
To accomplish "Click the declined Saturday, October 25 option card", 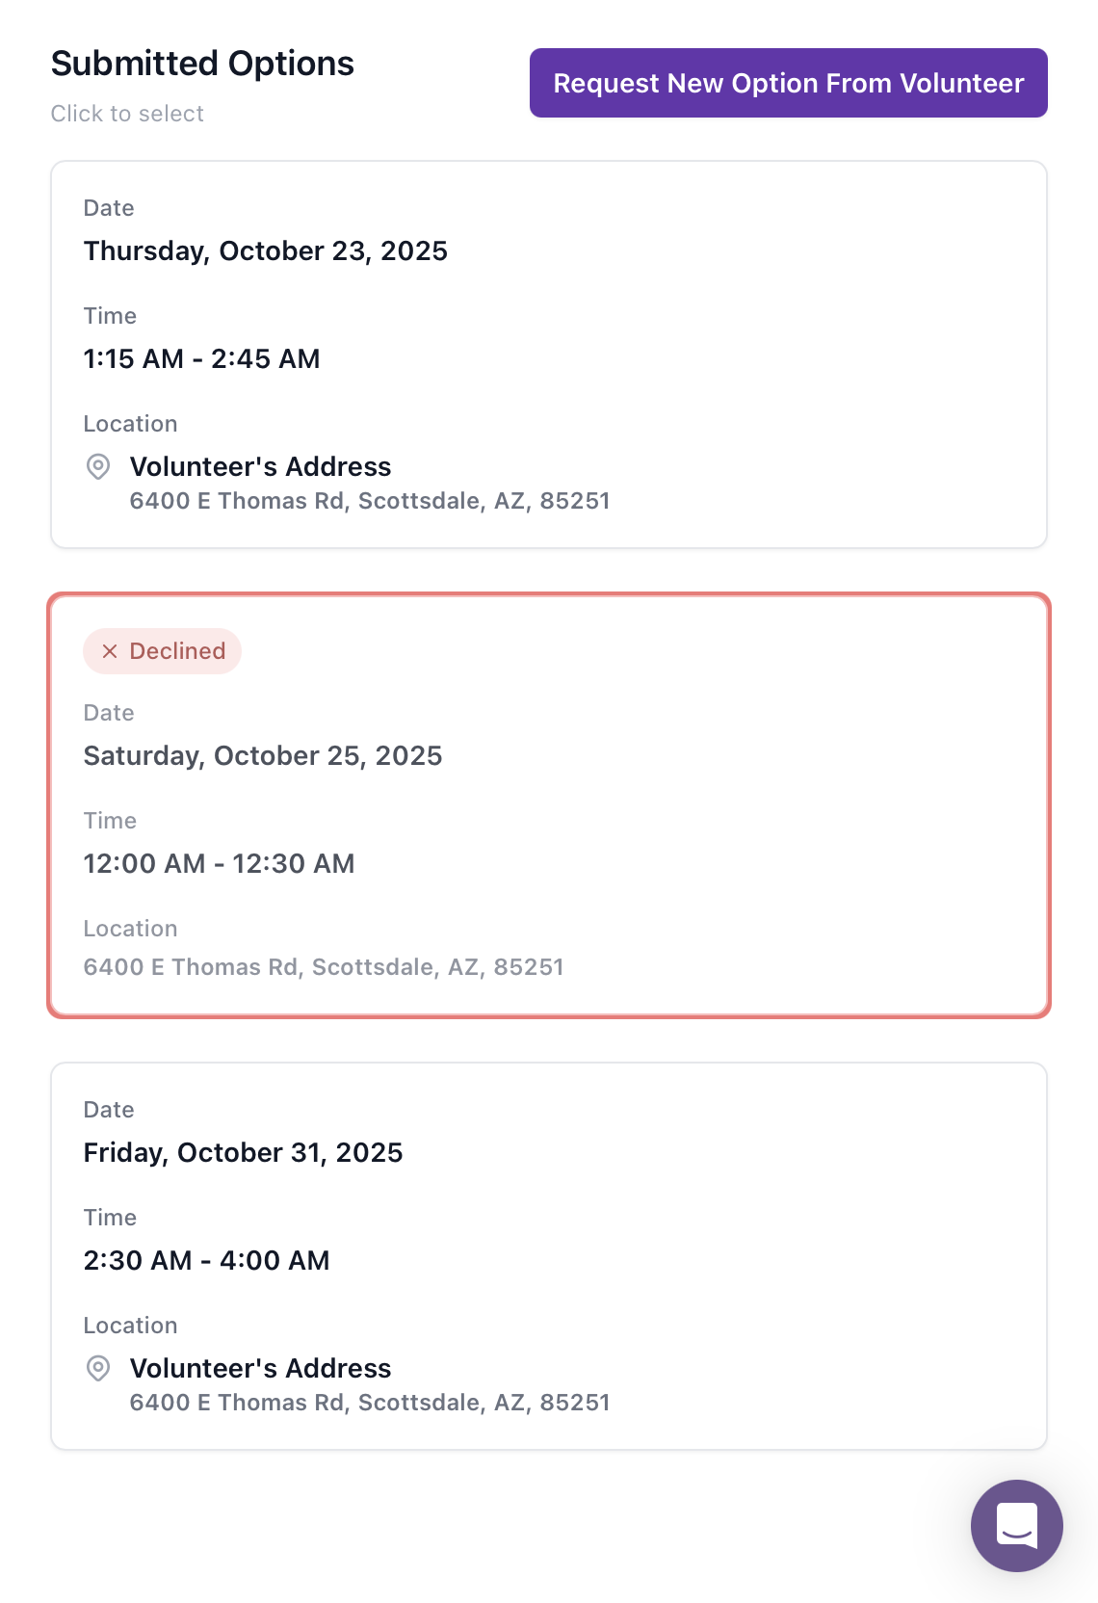I will click(549, 802).
